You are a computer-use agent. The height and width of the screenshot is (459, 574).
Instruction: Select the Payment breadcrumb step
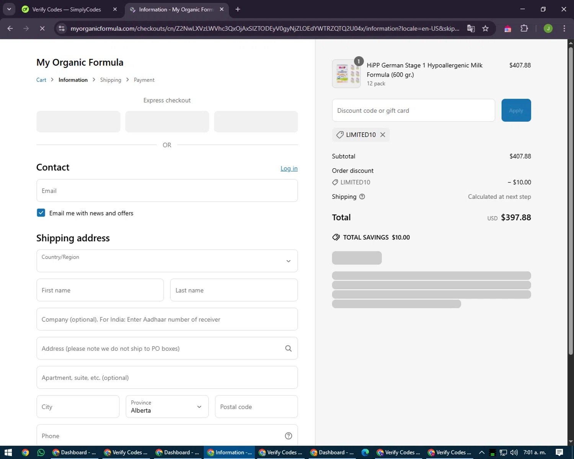coord(144,80)
